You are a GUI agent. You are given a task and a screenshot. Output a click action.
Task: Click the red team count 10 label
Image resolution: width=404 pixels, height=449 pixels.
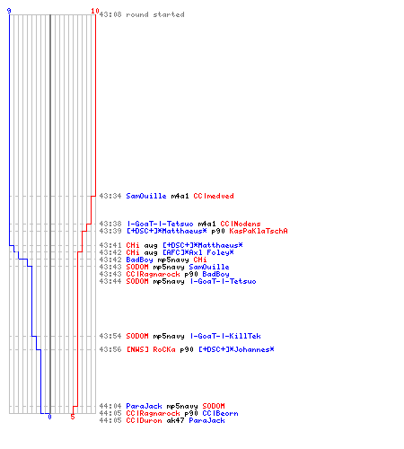[x=95, y=11]
